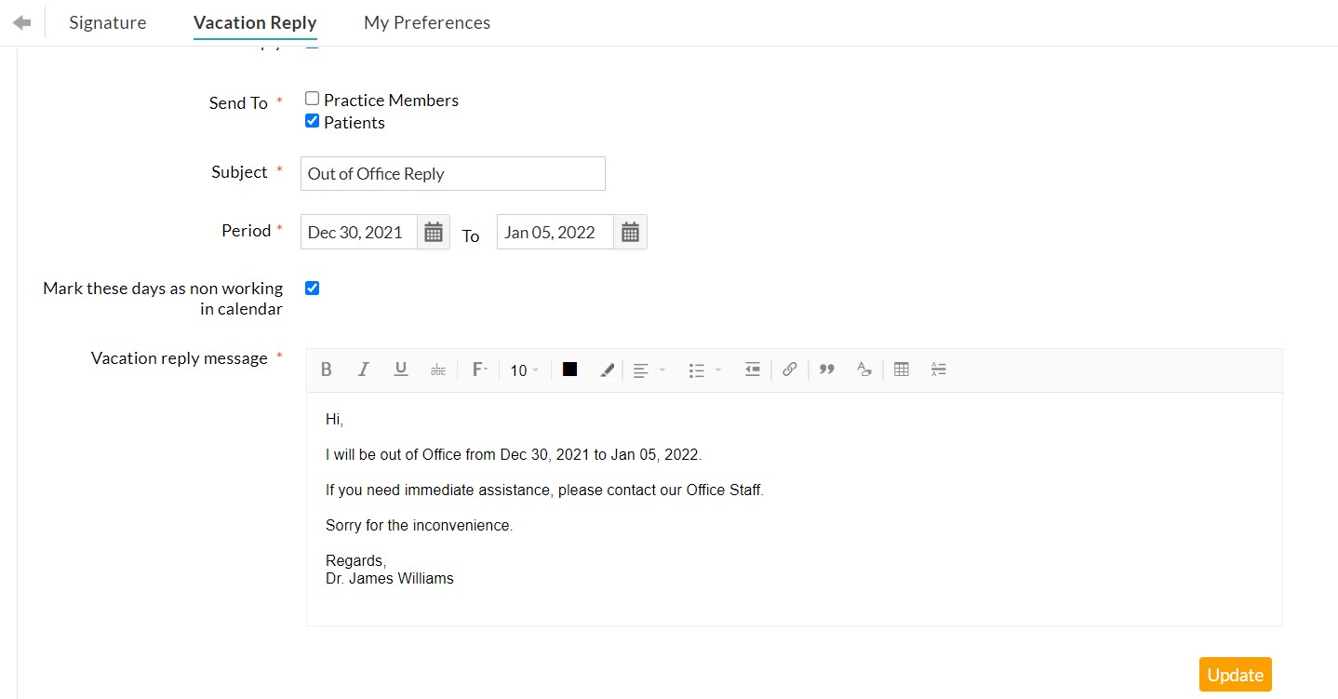
Task: Apply italic formatting to the message text
Action: click(364, 370)
